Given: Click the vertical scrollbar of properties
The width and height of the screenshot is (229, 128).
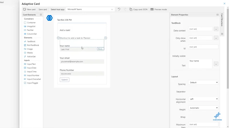Looking at the screenshot, I should pos(228,49).
